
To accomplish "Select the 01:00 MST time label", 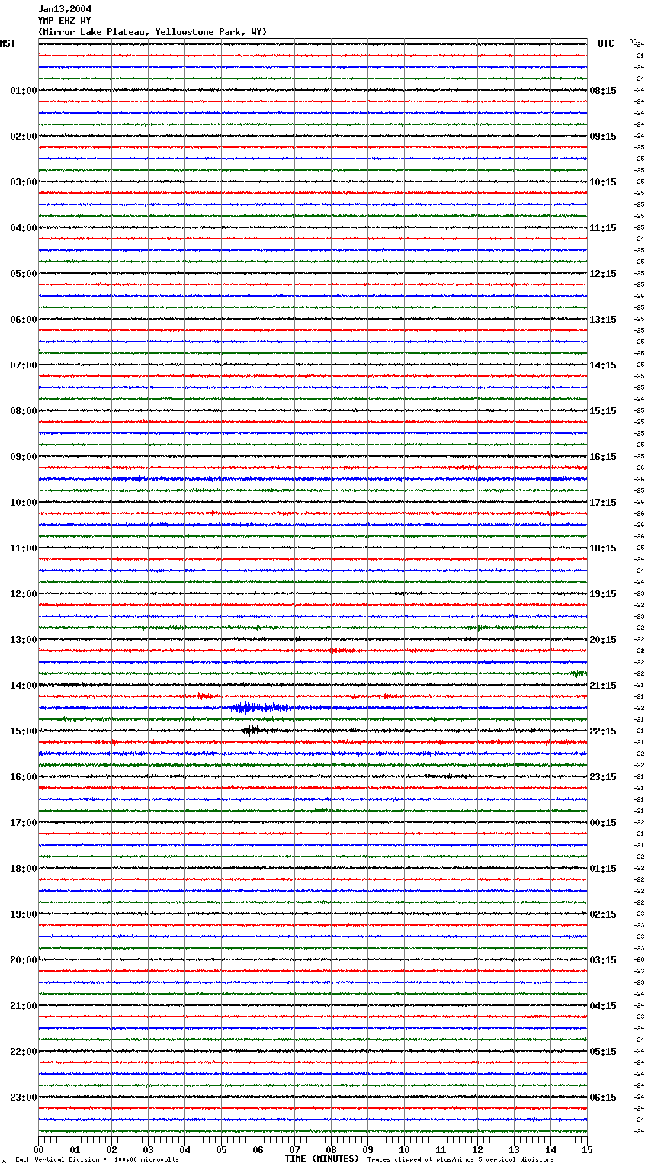I will [24, 91].
